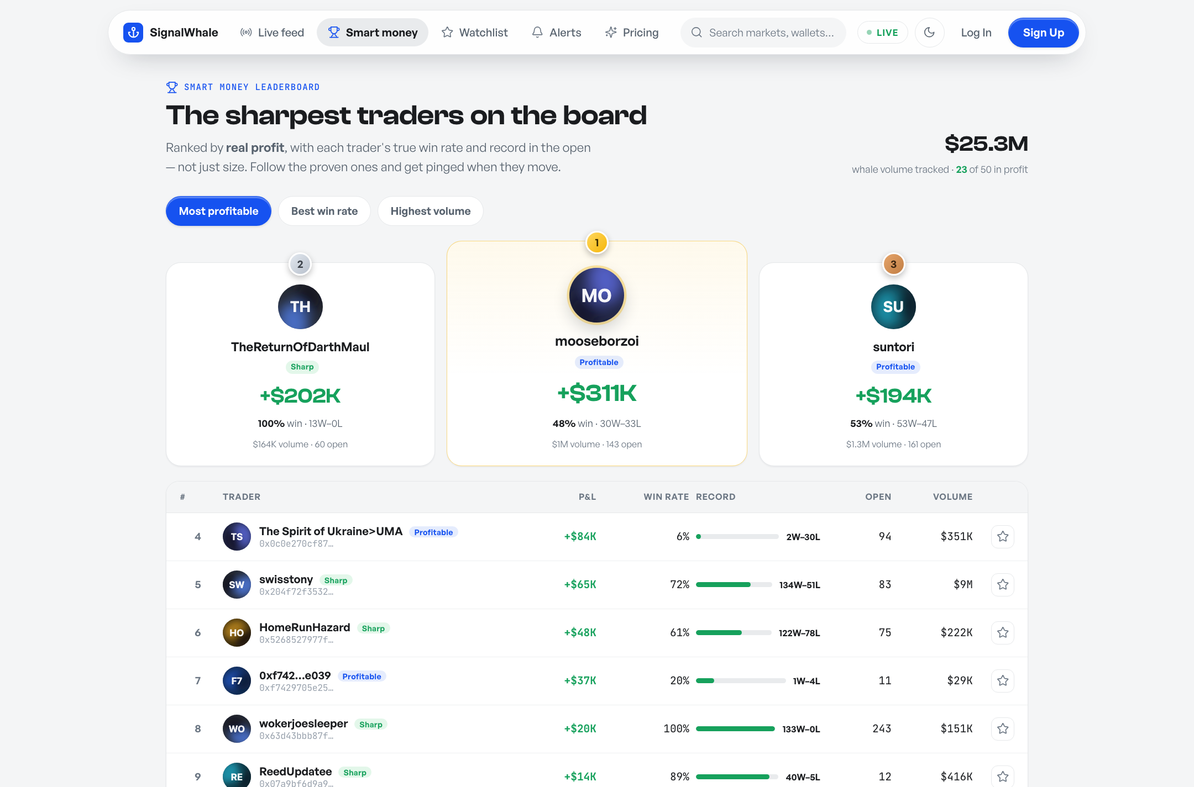This screenshot has height=787, width=1194.
Task: Star the wokerjoesleeper trader row
Action: [x=1003, y=728]
